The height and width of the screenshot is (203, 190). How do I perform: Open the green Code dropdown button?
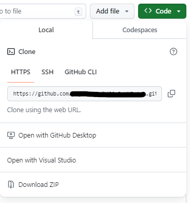[x=162, y=11]
